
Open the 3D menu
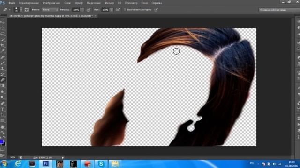(120, 3)
